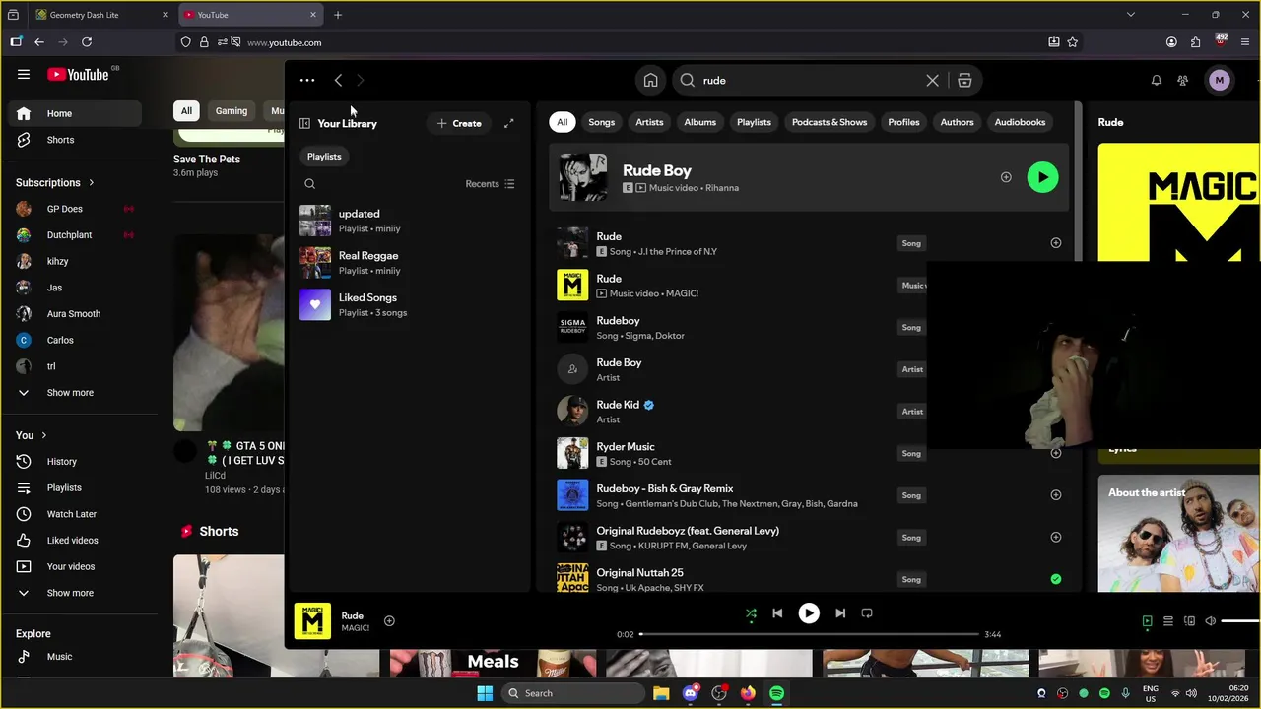Add Rudeboy Bish & Gray Remix to library
The width and height of the screenshot is (1261, 709).
1055,495
